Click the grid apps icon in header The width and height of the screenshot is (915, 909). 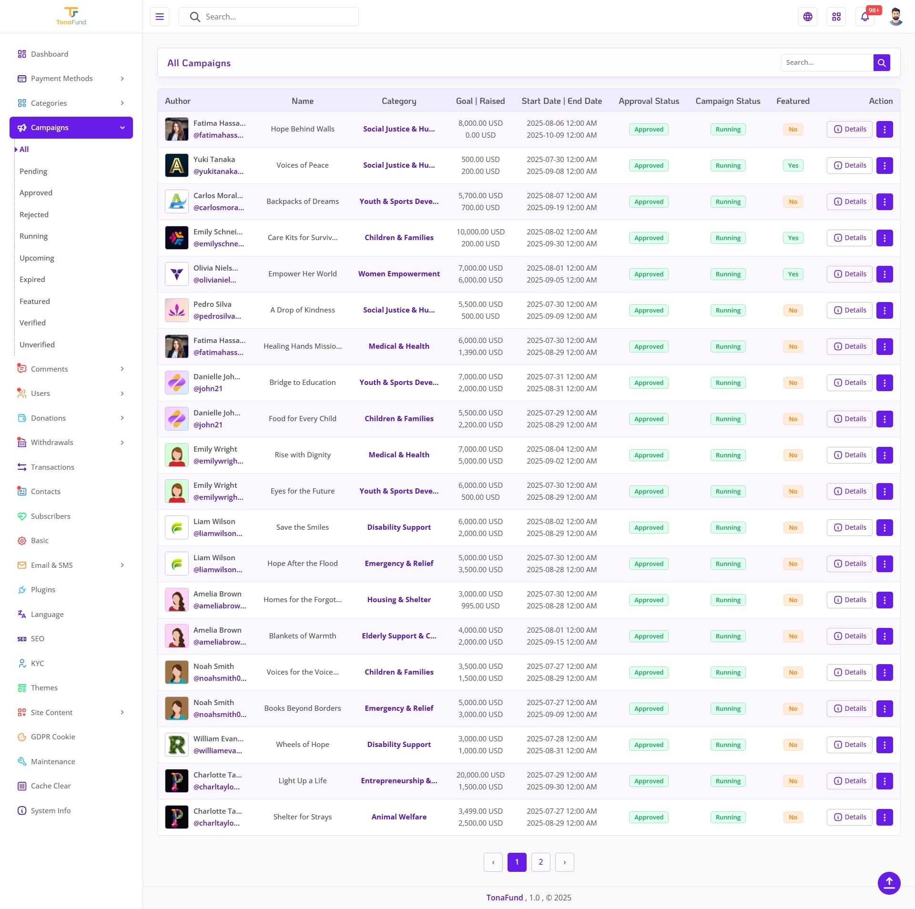click(836, 17)
